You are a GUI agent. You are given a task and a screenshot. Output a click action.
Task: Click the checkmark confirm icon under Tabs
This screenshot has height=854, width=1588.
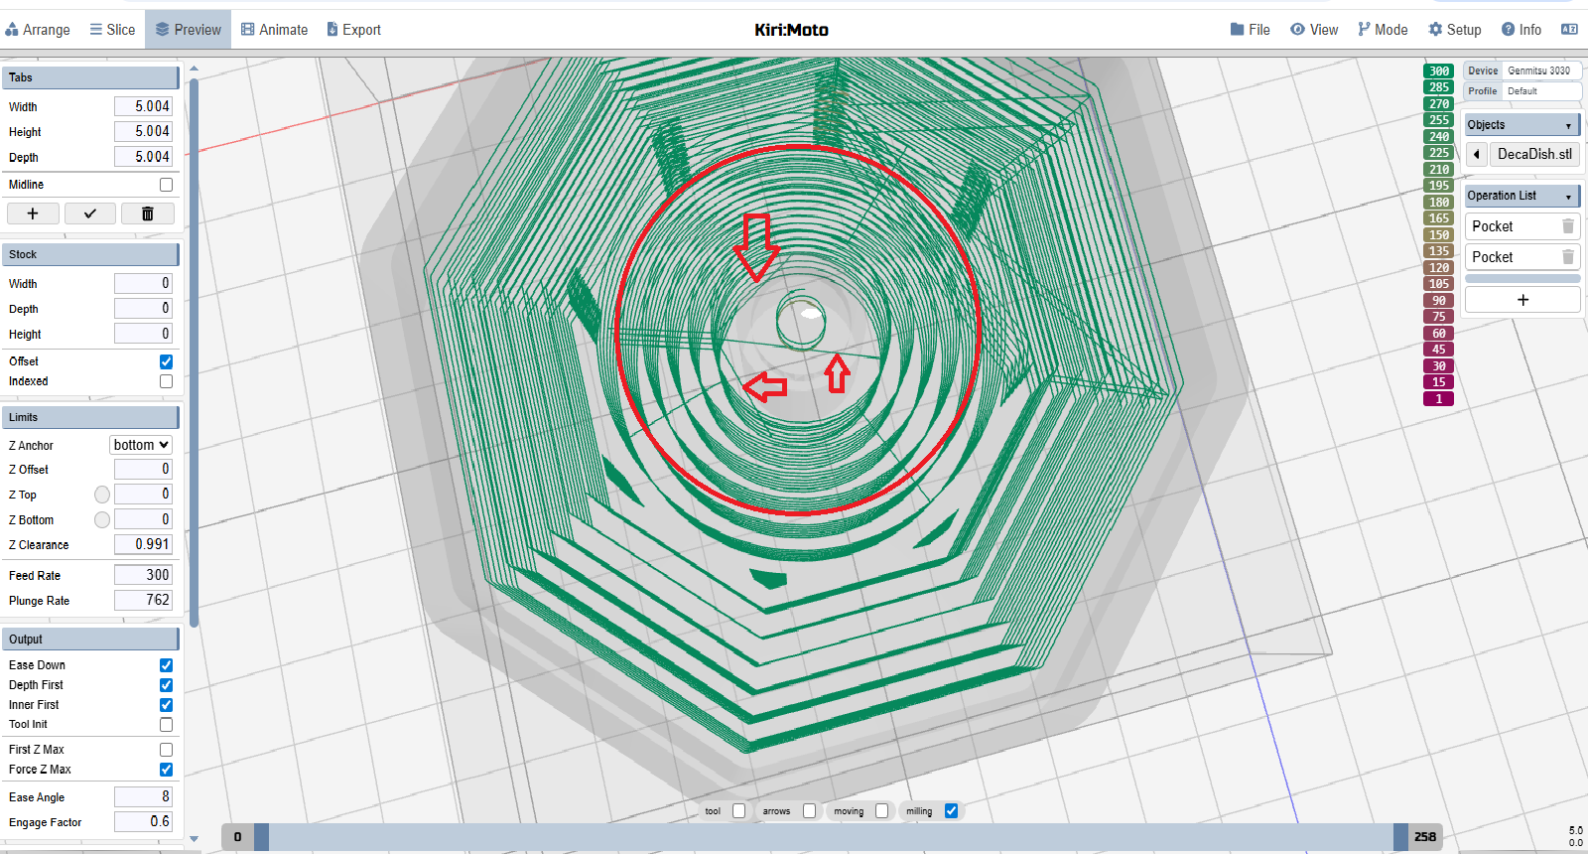tap(89, 213)
